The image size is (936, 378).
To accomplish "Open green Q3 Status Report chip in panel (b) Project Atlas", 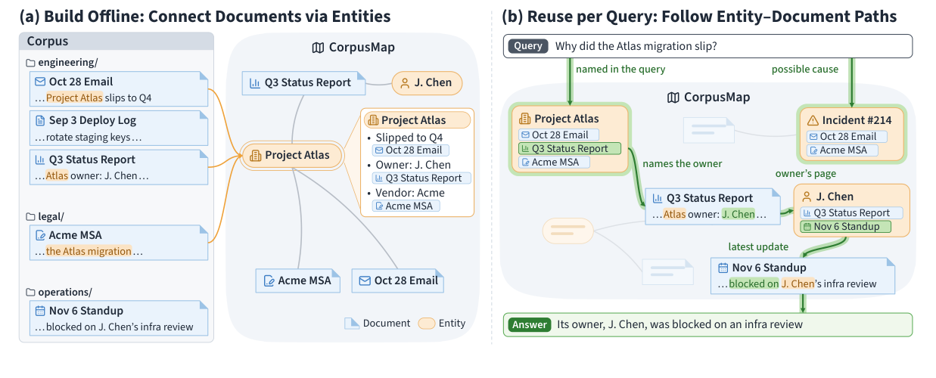I will tap(569, 149).
